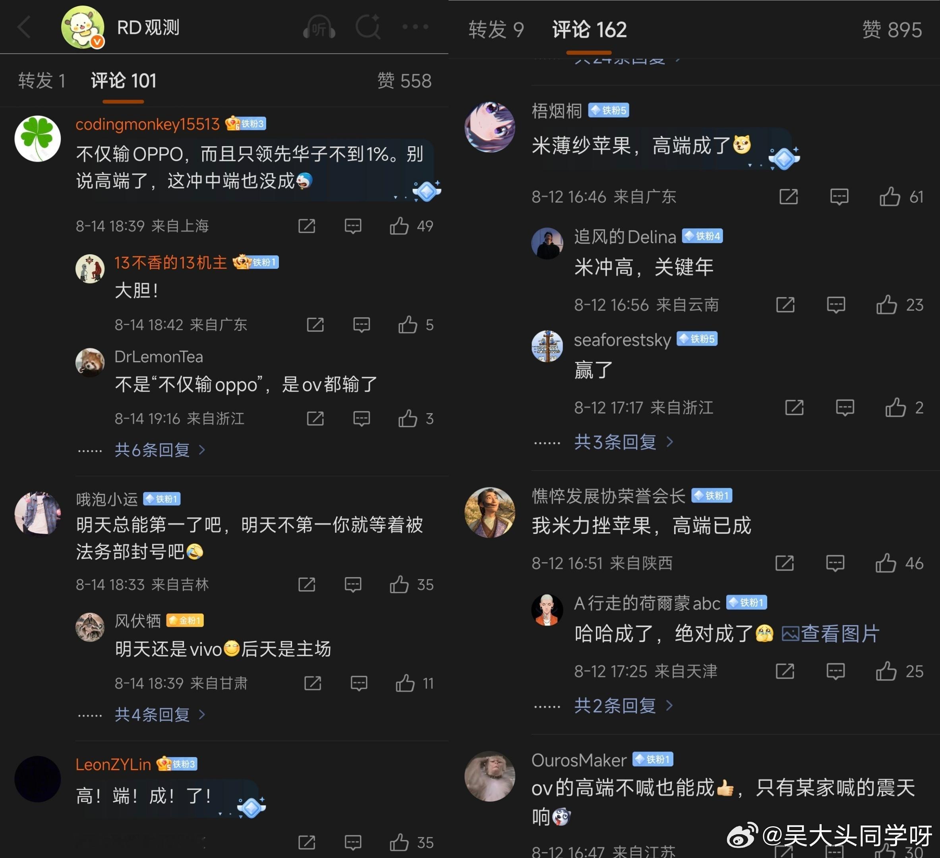Image resolution: width=940 pixels, height=858 pixels.
Task: Reply to 憔悴发展协荣誉会长 via comment icon
Action: (835, 563)
